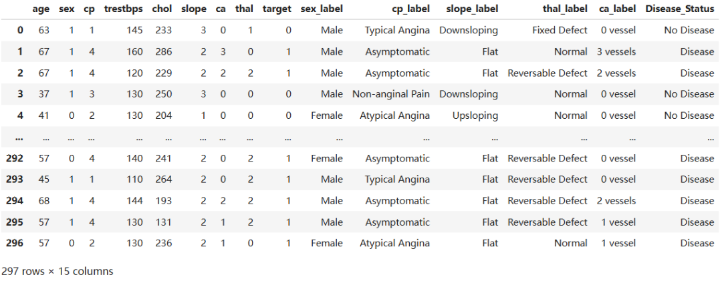Select the 3 vessels cell
The image size is (722, 285).
point(616,51)
